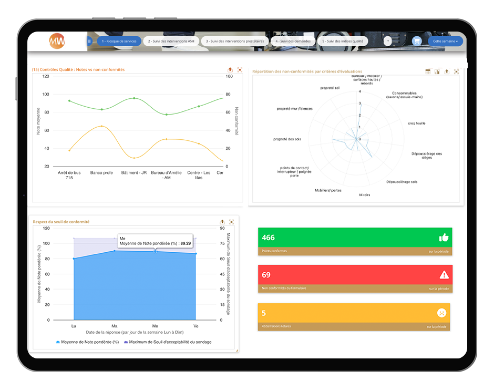
Task: Switch radar chart to table view
Action: 428,71
